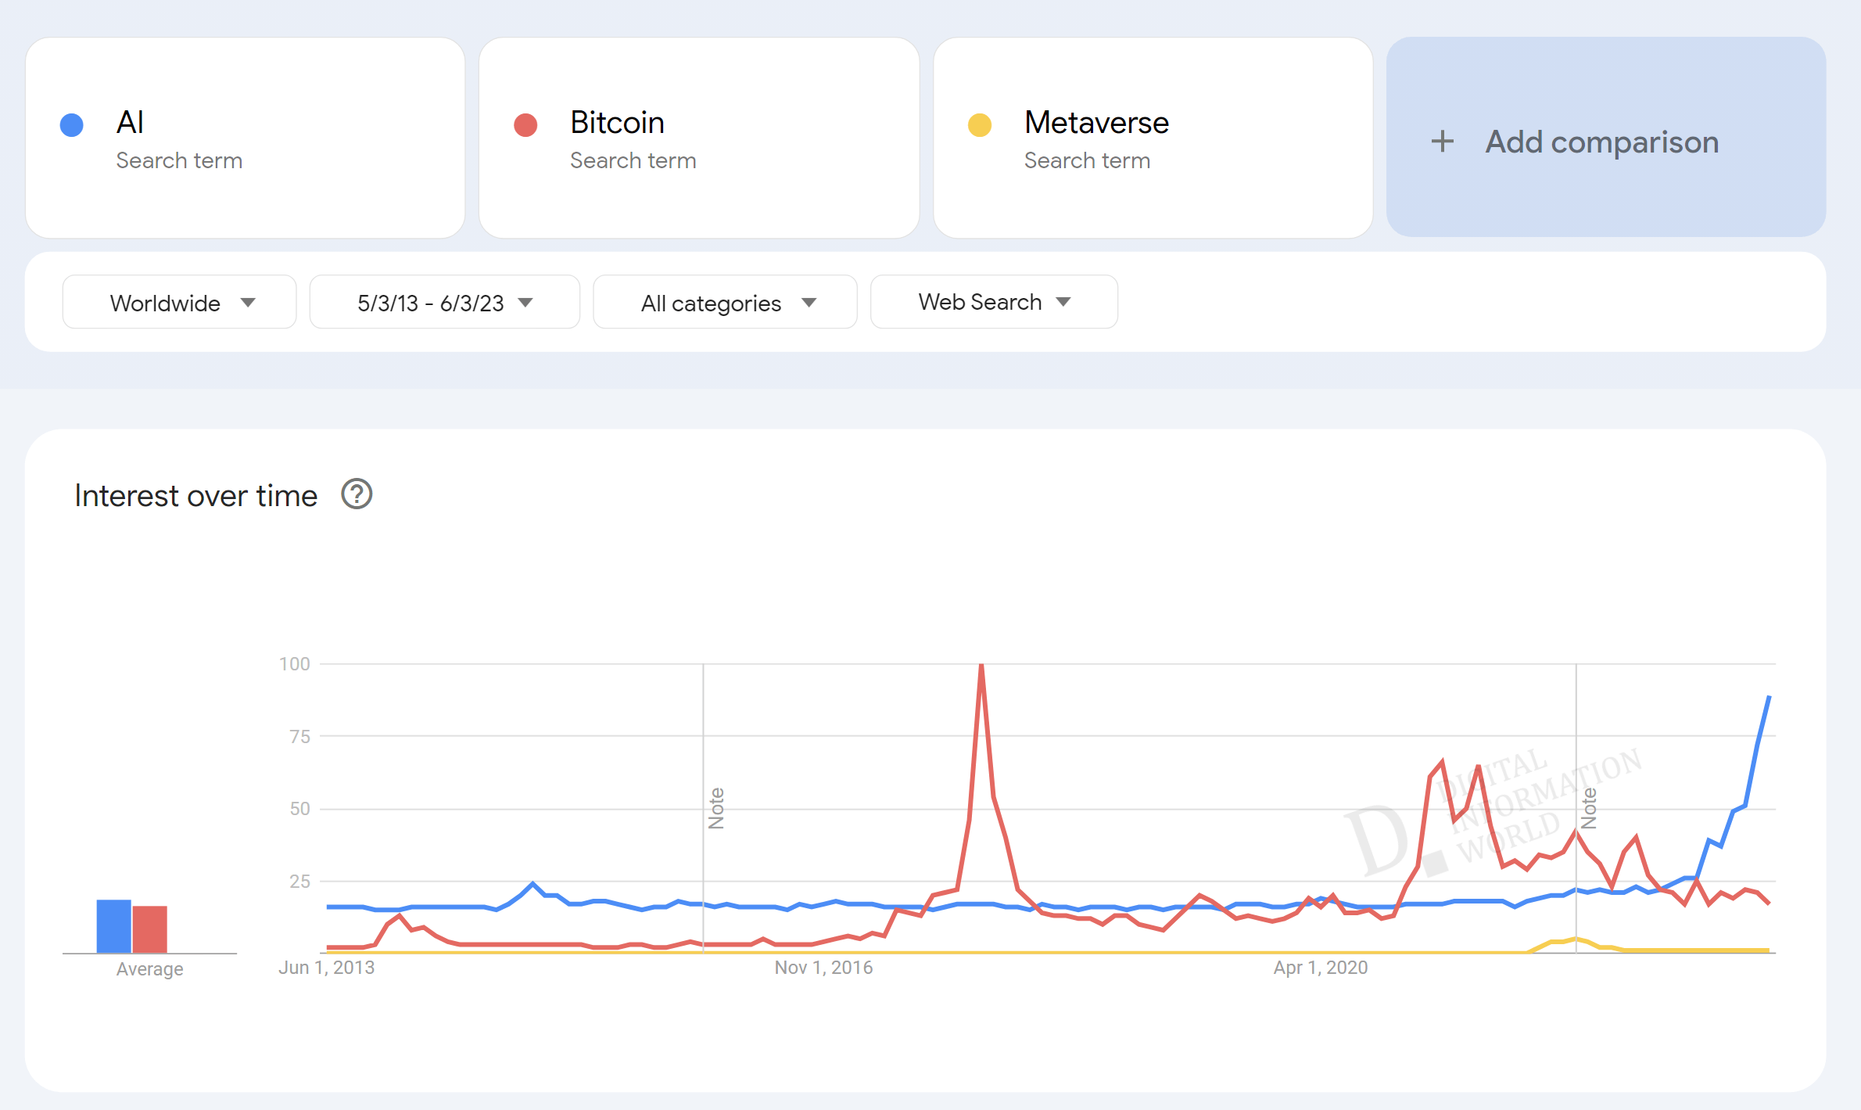Click the blue AI average bar

point(114,926)
